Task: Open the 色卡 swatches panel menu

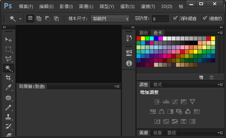Action: (220, 33)
